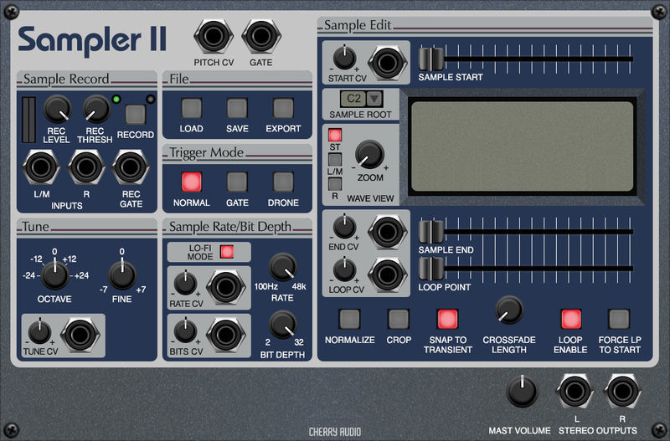Click the waveform display screen

pos(521,146)
